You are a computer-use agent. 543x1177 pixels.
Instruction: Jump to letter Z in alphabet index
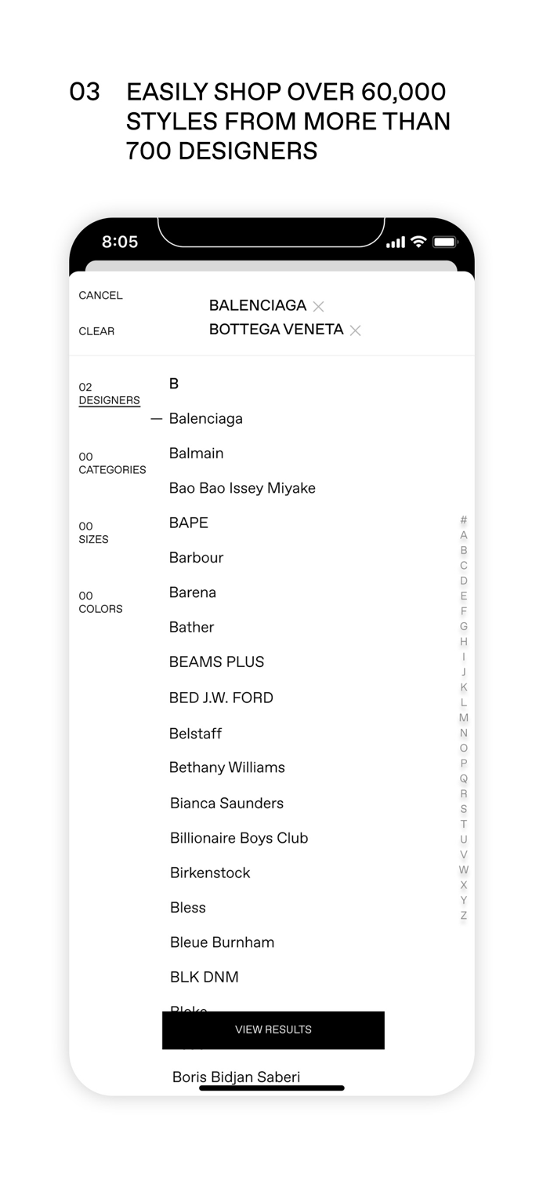click(x=463, y=914)
